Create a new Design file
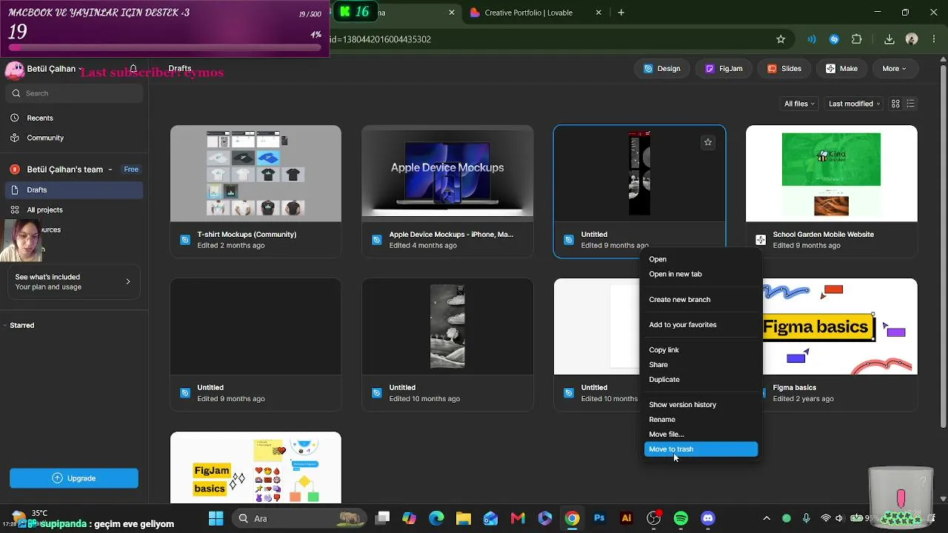Image resolution: width=948 pixels, height=533 pixels. [662, 69]
